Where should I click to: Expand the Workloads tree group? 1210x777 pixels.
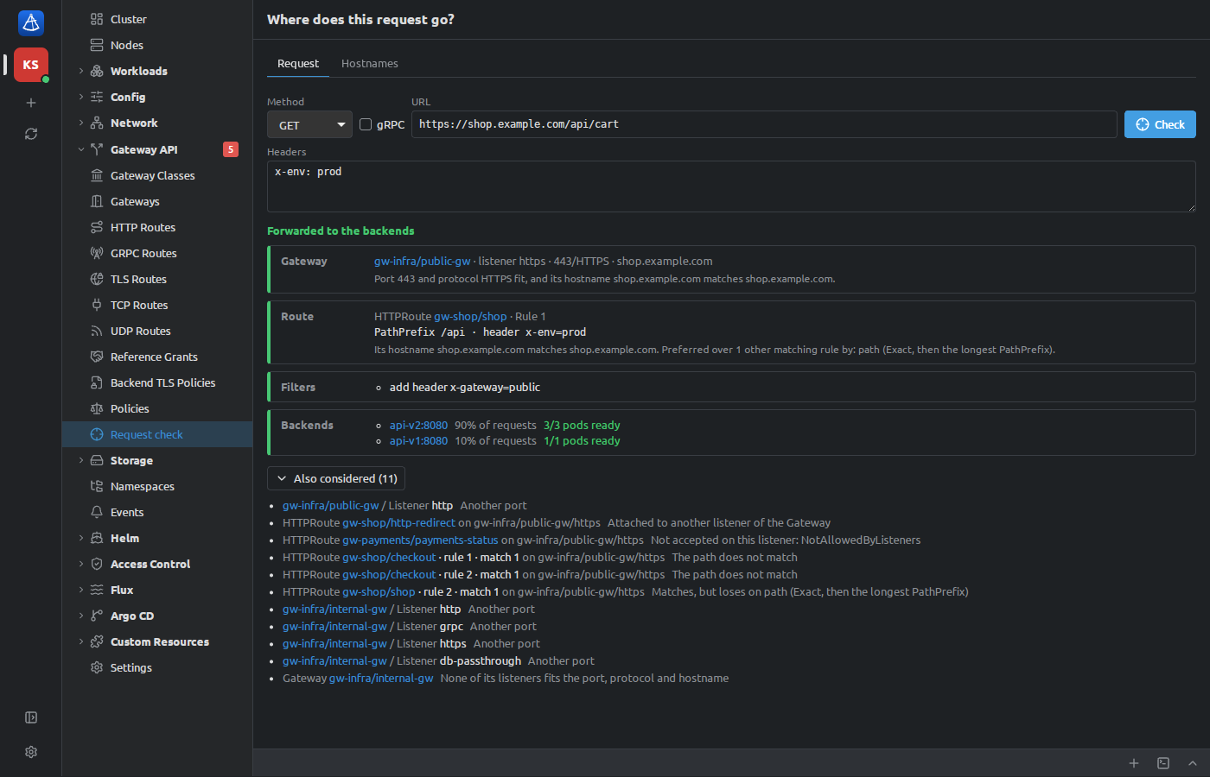(x=81, y=71)
